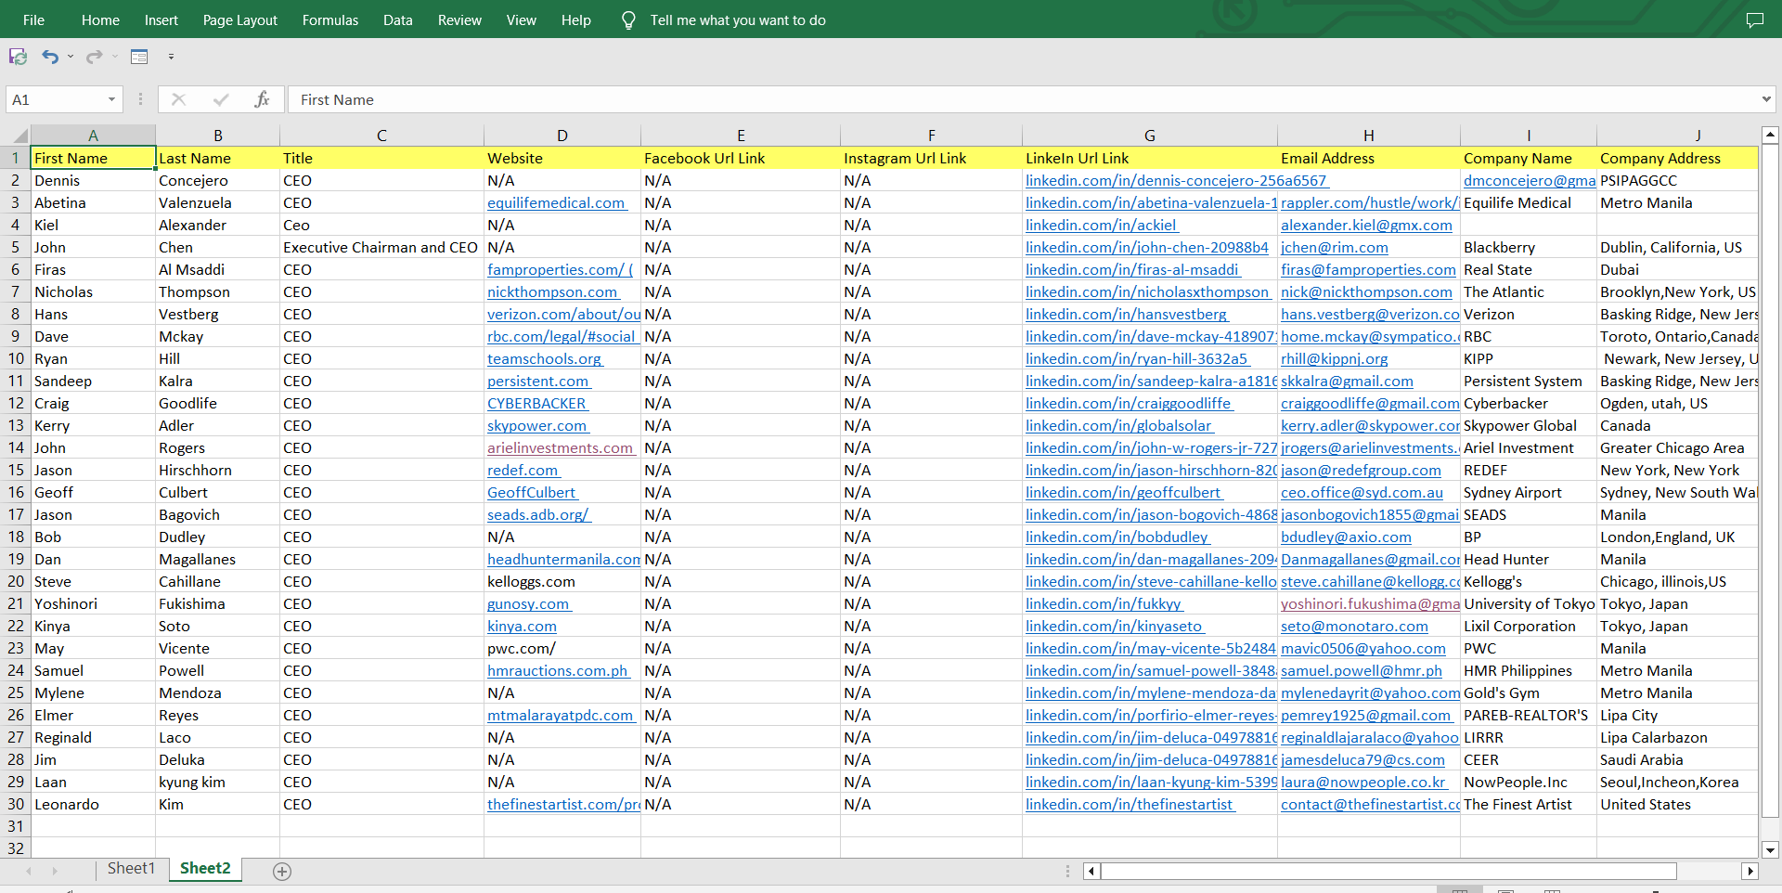Open the Help ribbon tab

[x=576, y=20]
